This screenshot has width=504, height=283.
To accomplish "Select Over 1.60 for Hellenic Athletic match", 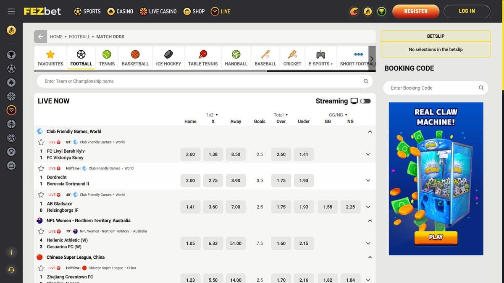I will (x=281, y=244).
